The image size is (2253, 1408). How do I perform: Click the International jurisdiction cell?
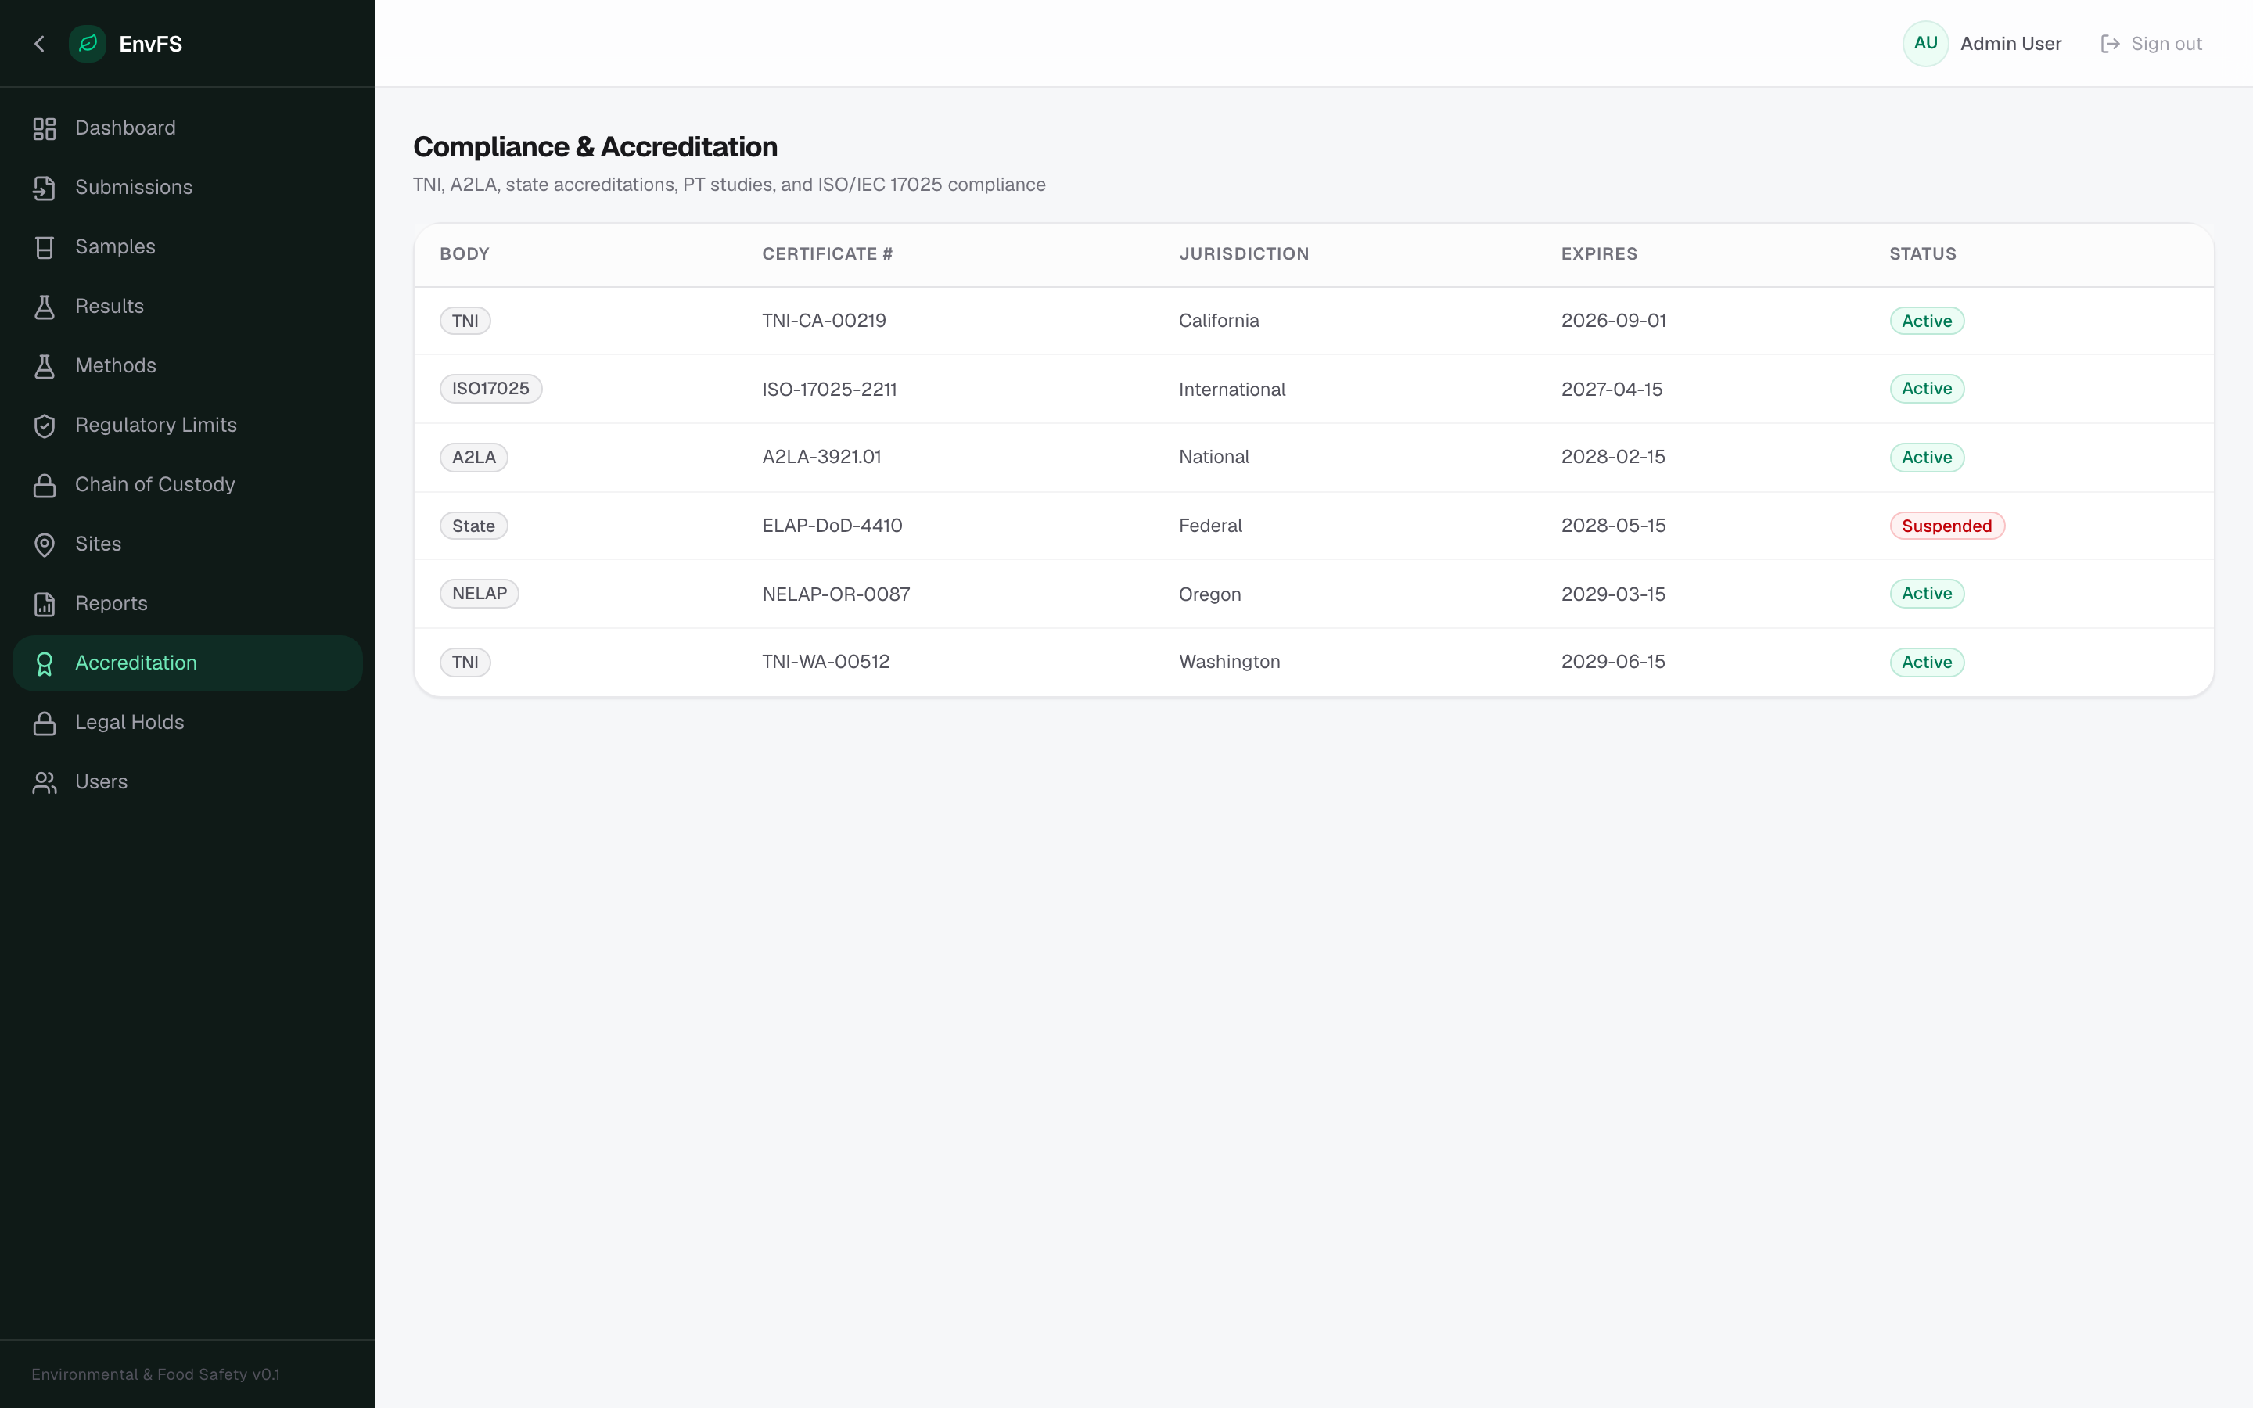pos(1231,390)
